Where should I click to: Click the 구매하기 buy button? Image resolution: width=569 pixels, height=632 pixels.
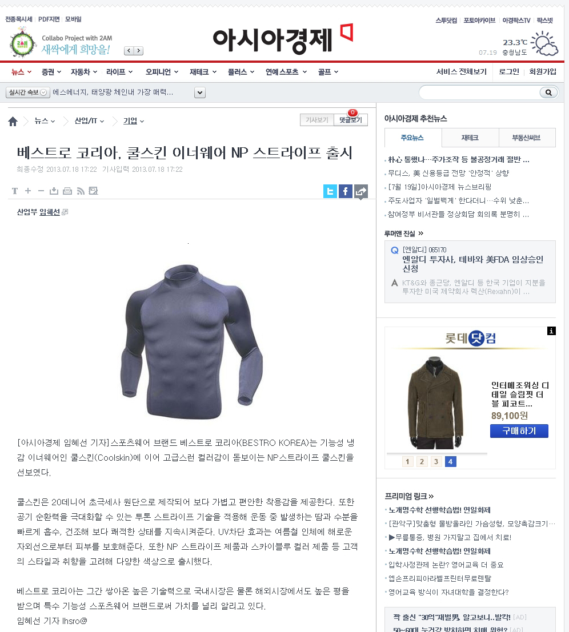pyautogui.click(x=519, y=431)
